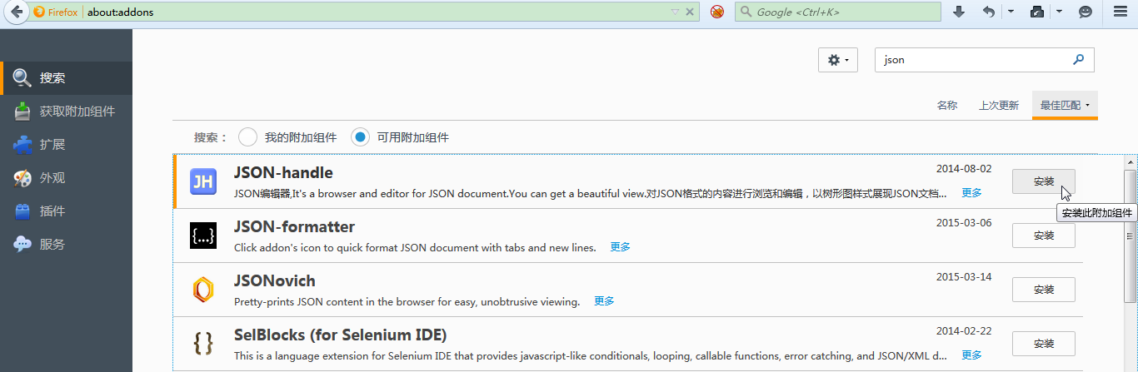Open the gear tools dropdown for add-ons
The image size is (1138, 372).
click(x=838, y=60)
